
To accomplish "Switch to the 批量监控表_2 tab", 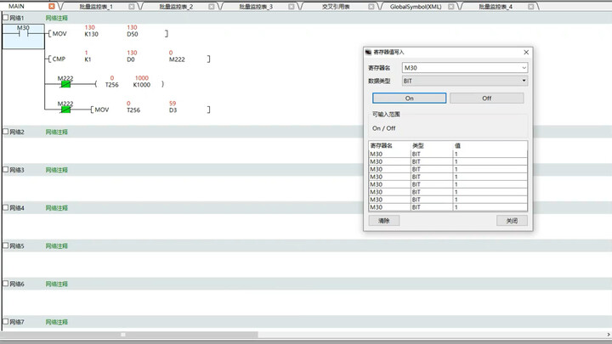I will tap(176, 6).
